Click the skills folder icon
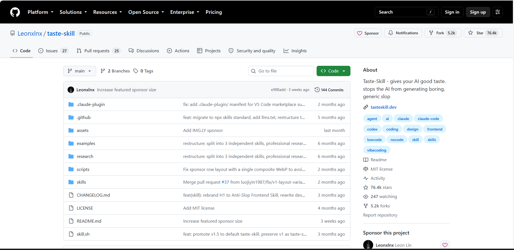This screenshot has width=514, height=250. (x=71, y=182)
